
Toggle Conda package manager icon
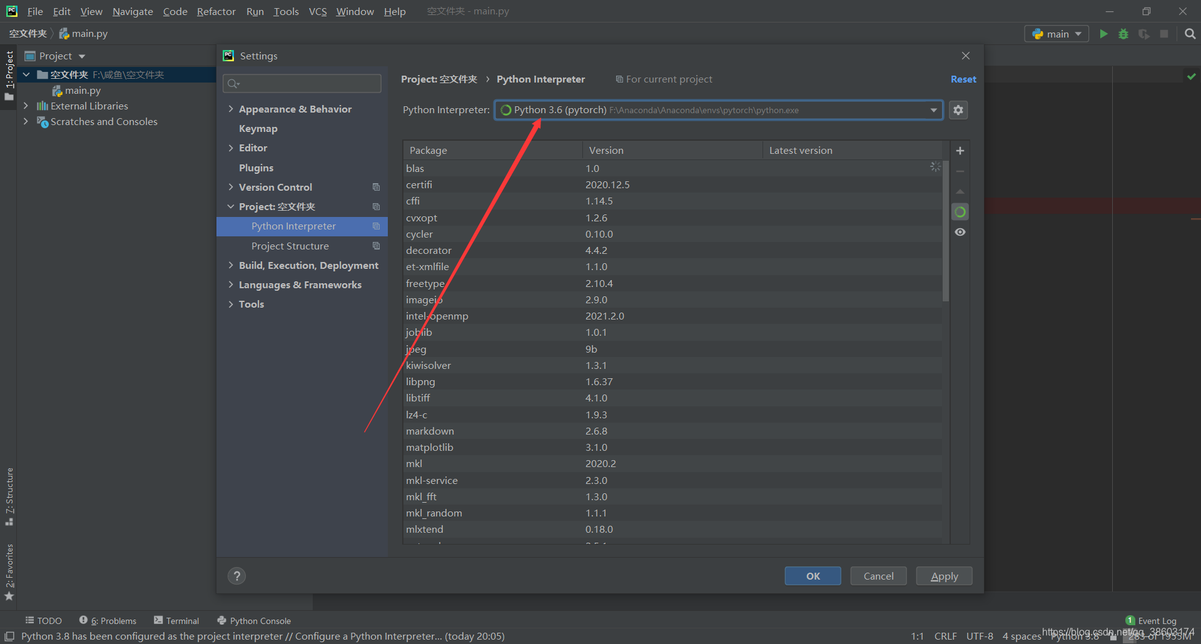pos(960,212)
